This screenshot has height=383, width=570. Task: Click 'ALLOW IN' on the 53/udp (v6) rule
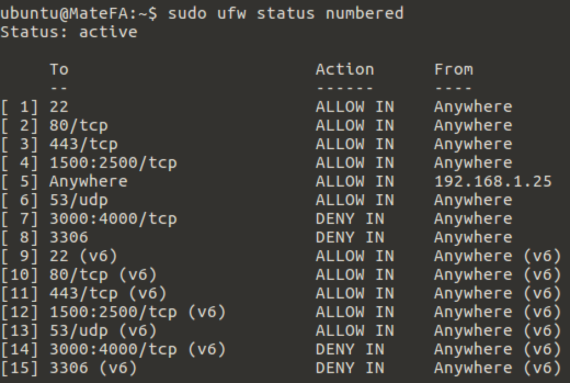[355, 330]
